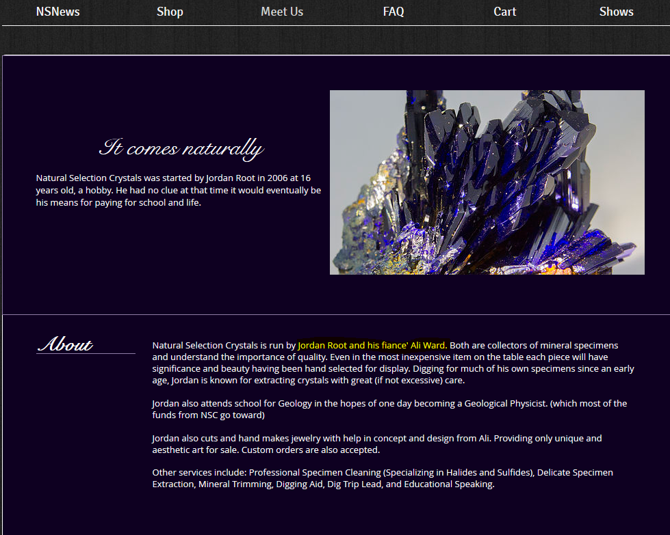
Task: Click the paragraph about becoming a Geological Physicist
Action: point(389,409)
